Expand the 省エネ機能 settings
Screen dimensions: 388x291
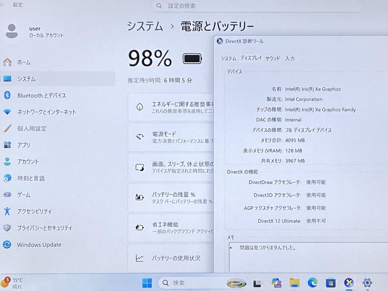click(x=171, y=227)
